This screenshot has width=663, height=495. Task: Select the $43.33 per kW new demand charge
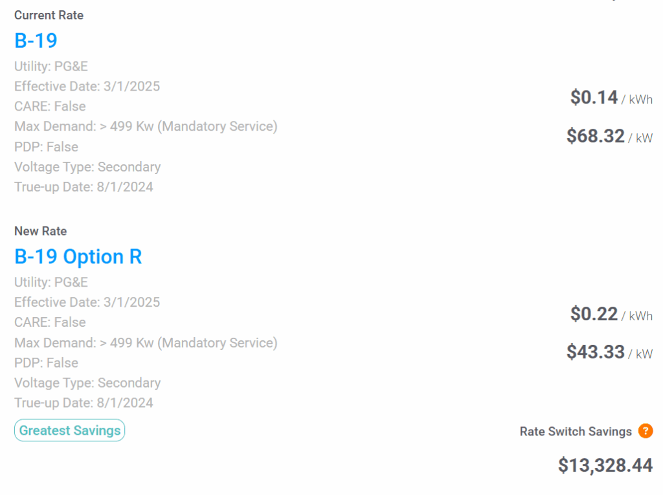coord(609,352)
